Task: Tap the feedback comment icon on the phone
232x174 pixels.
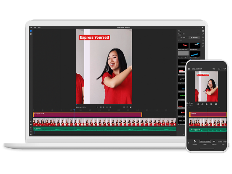Action: point(224,69)
